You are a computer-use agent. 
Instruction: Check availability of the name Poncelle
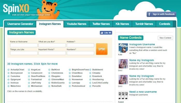(x=96, y=86)
